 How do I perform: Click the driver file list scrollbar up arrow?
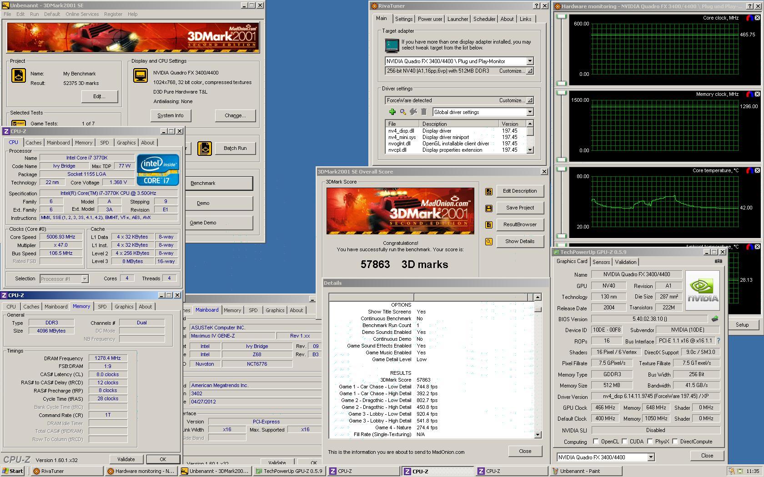click(x=530, y=124)
